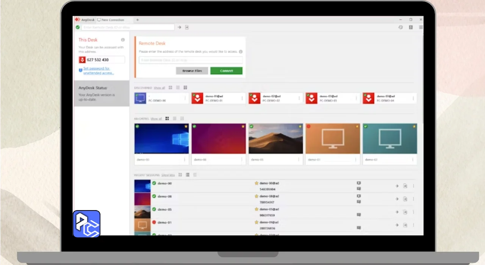Click Show less next to Recent Sessions
The image size is (485, 265).
tap(168, 175)
